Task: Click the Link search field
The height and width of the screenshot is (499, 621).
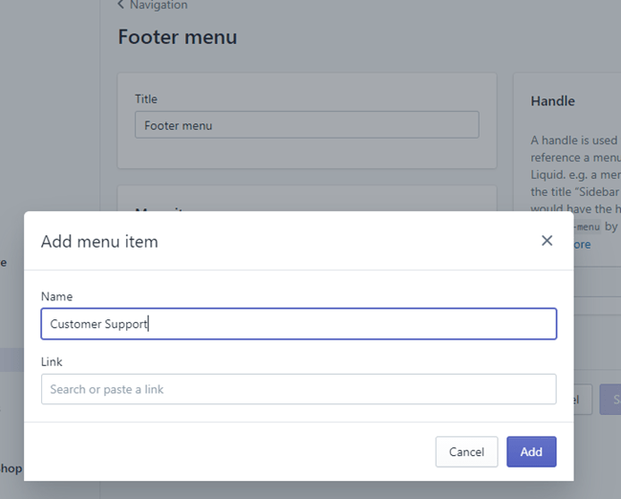Action: [x=298, y=389]
